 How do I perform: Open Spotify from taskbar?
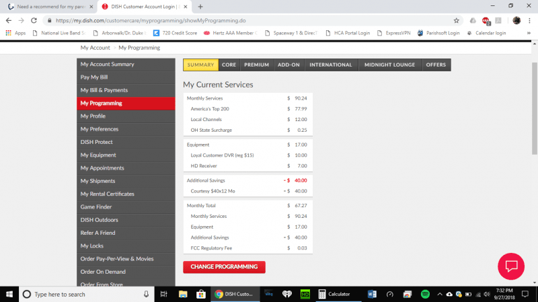[425, 295]
